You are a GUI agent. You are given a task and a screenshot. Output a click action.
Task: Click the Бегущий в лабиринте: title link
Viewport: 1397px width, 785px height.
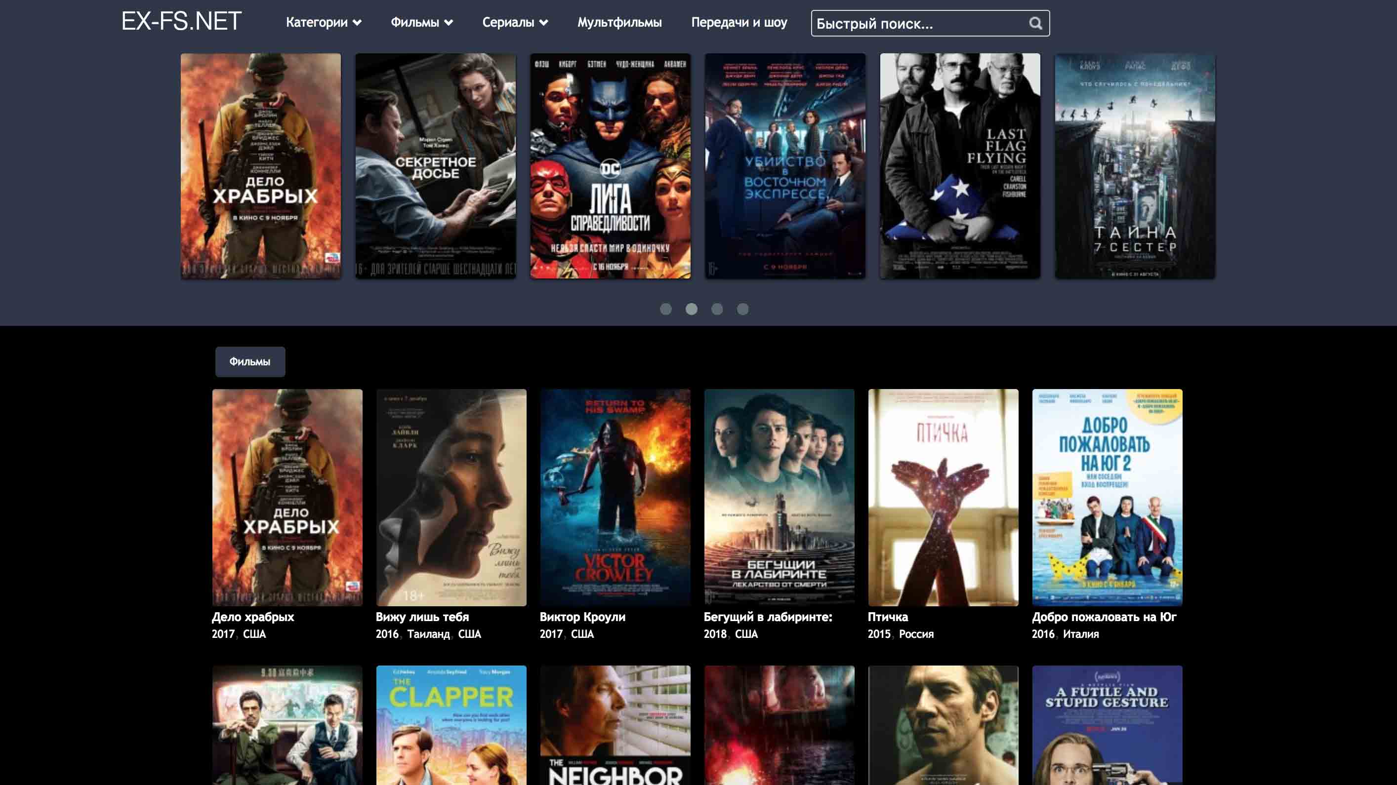(768, 617)
